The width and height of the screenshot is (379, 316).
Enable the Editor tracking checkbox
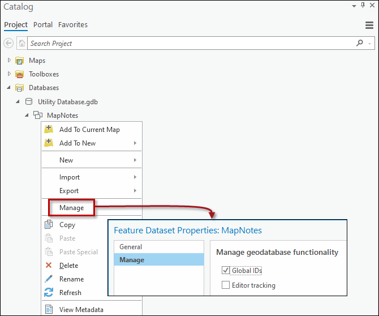click(226, 285)
